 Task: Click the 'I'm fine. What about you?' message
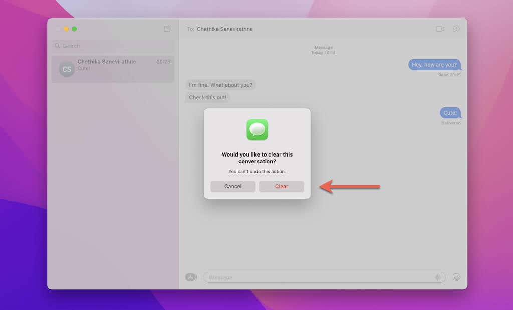[221, 85]
